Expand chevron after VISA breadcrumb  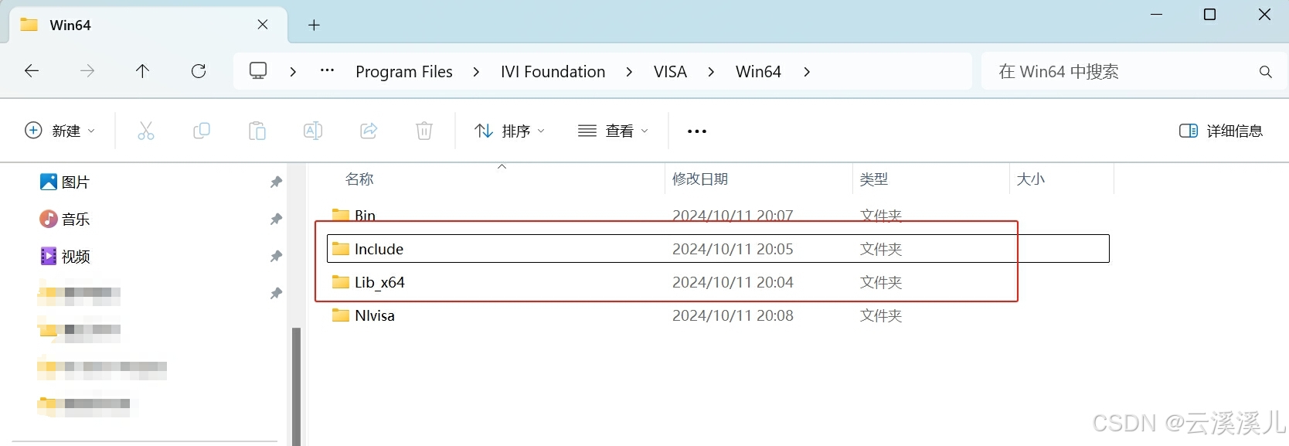click(x=711, y=72)
